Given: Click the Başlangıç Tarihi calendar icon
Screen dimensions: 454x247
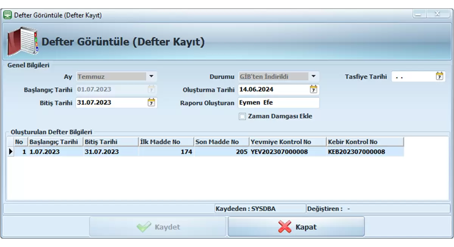Looking at the screenshot, I should click(151, 90).
